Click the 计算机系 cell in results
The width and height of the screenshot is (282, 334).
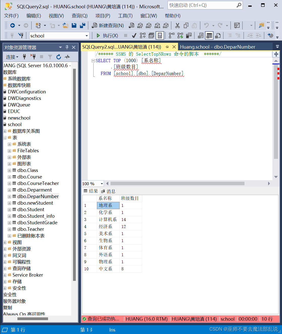pyautogui.click(x=108, y=220)
